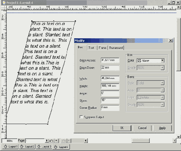
Task: Click the None color swatch in Box Color
Action: [x=140, y=61]
